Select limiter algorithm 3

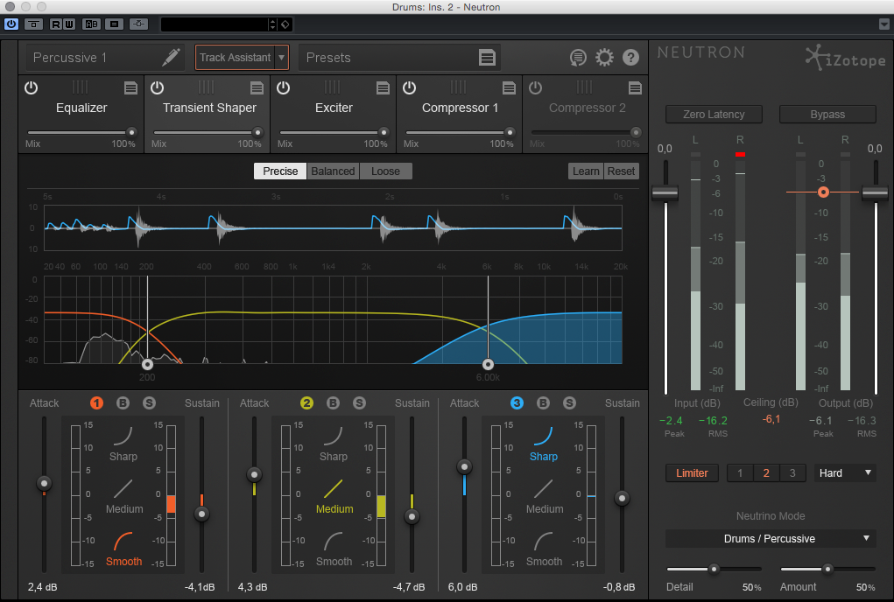point(792,472)
